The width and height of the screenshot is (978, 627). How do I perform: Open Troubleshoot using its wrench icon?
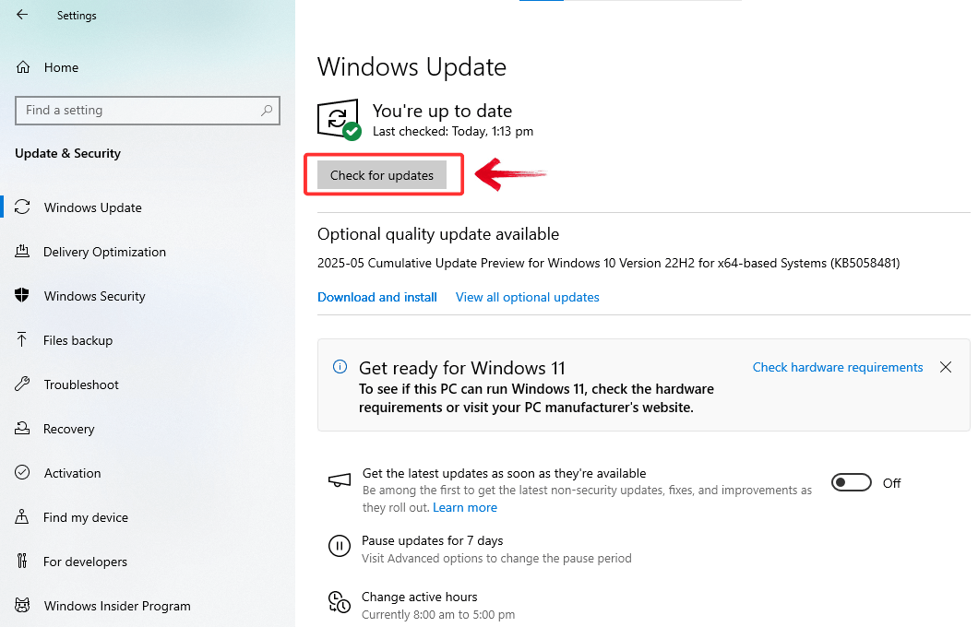pos(24,384)
